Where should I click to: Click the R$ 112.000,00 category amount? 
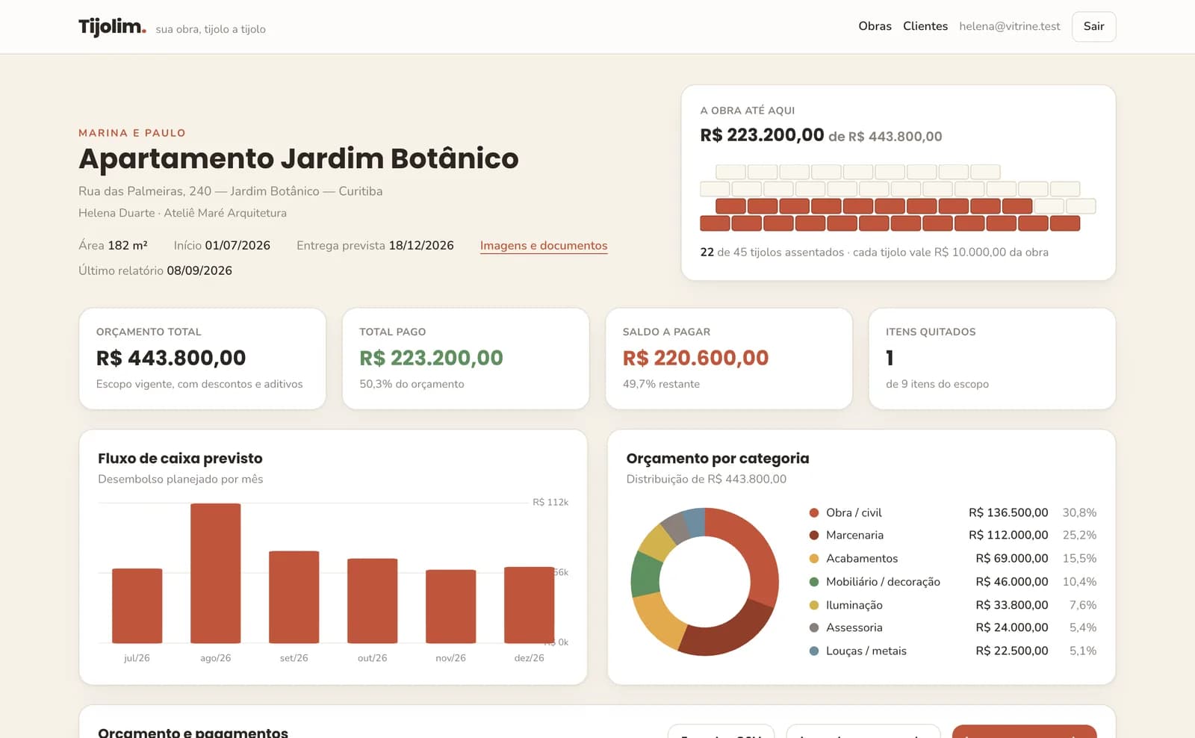[x=1008, y=536]
